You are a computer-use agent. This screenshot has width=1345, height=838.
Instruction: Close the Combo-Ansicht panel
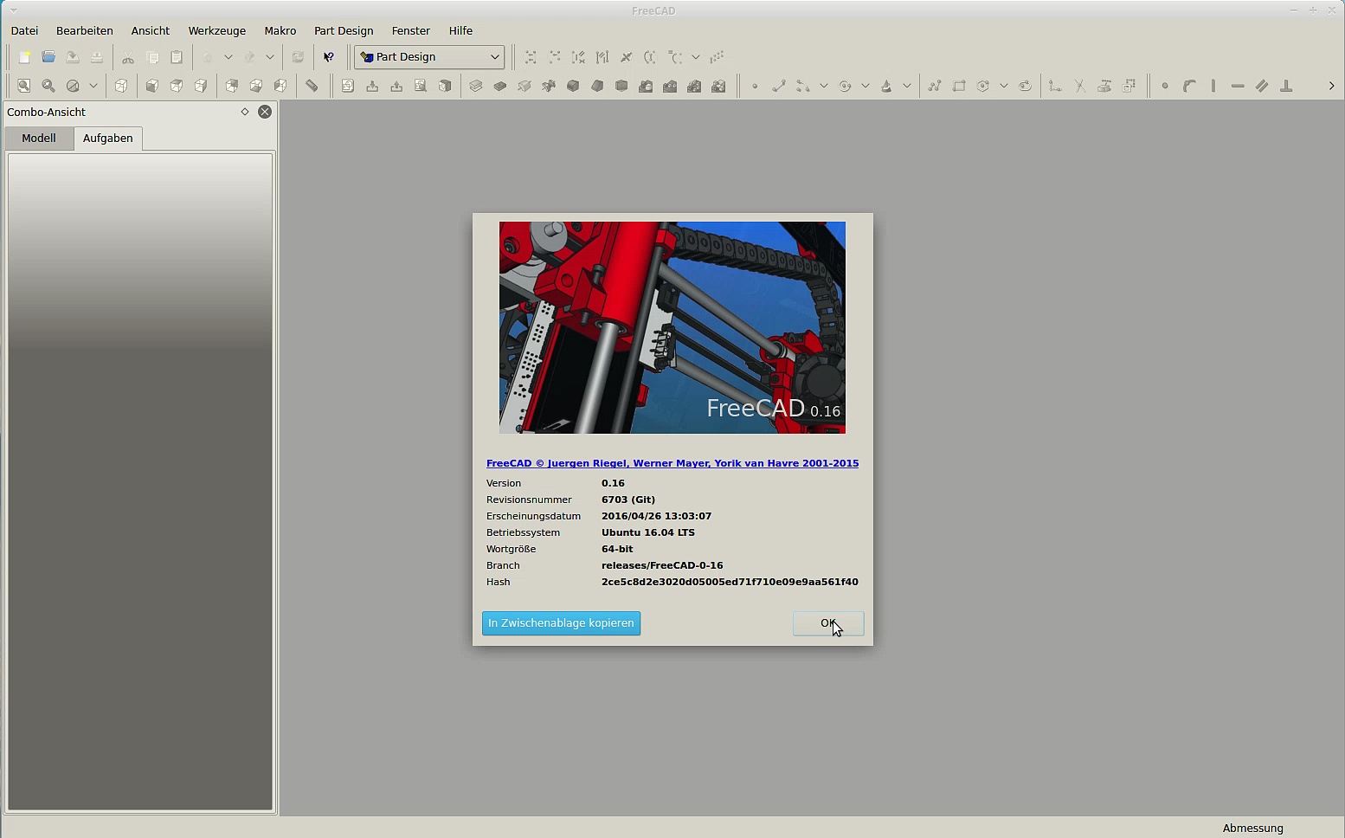tap(265, 112)
